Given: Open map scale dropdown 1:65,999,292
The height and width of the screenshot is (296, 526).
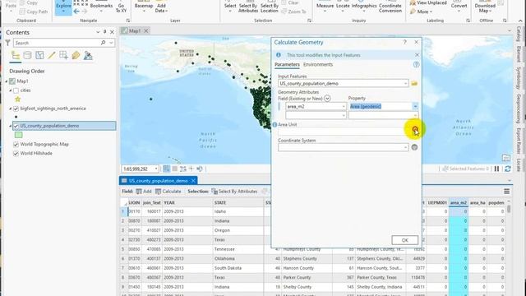Looking at the screenshot, I should tap(156, 169).
